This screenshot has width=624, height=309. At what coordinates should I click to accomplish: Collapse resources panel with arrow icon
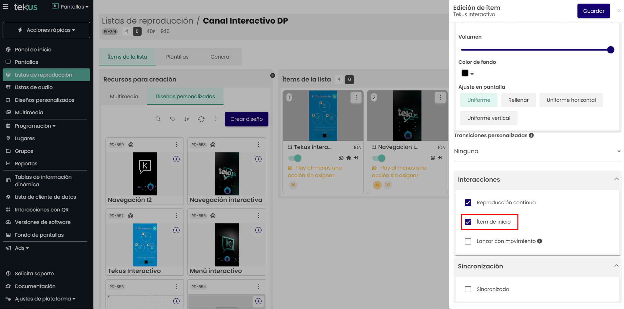click(272, 76)
